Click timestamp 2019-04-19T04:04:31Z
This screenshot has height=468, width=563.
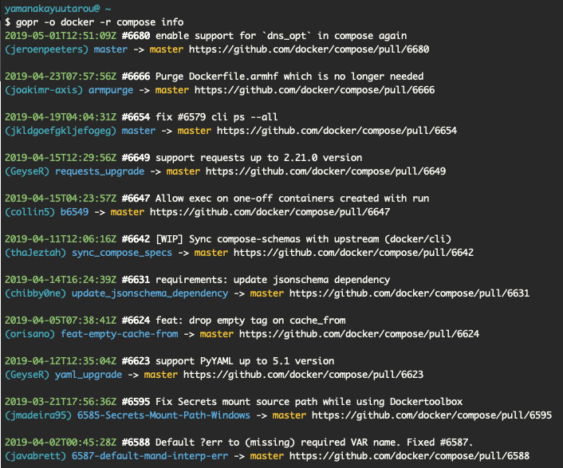pyautogui.click(x=61, y=117)
